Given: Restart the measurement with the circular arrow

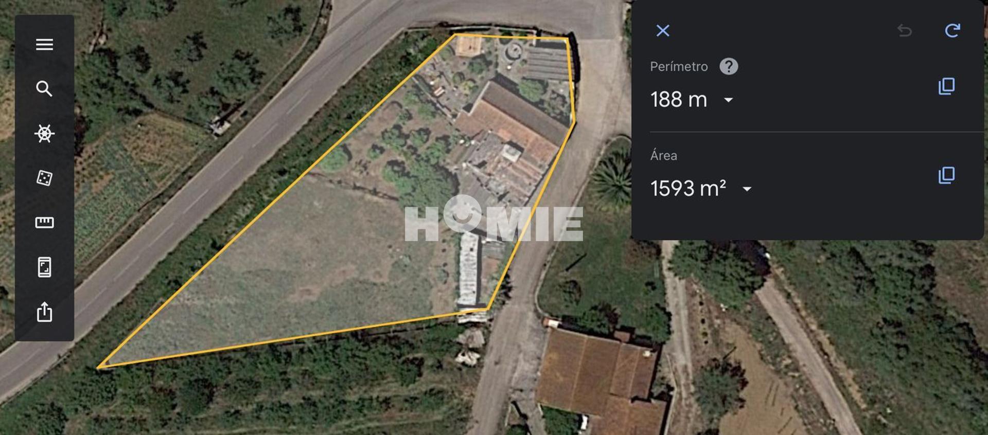Looking at the screenshot, I should tap(952, 30).
